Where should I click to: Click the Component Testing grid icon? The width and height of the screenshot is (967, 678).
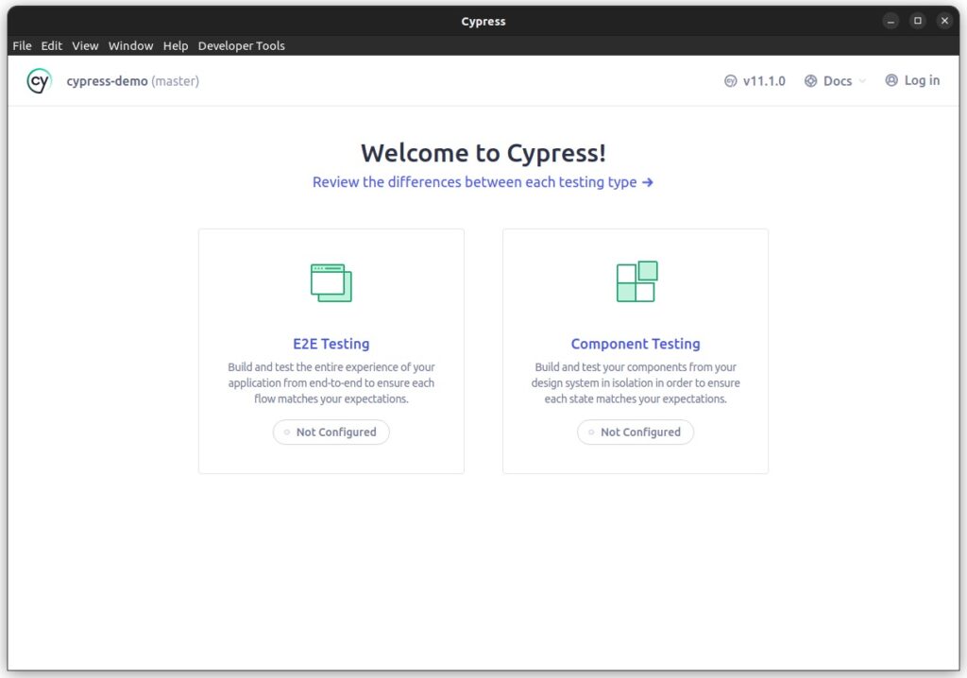tap(637, 281)
